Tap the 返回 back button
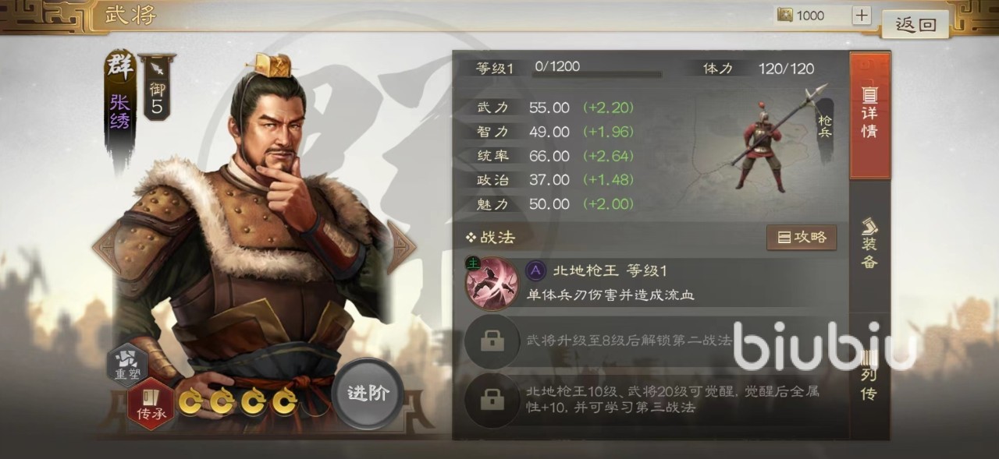Screen dimensions: 999x459 (x=915, y=24)
